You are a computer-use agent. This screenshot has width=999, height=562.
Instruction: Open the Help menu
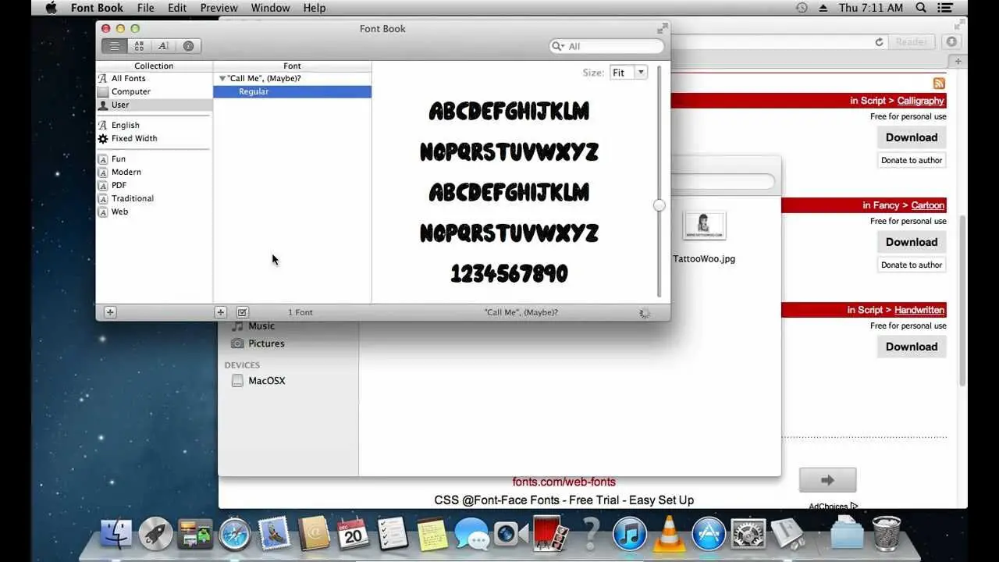tap(315, 8)
